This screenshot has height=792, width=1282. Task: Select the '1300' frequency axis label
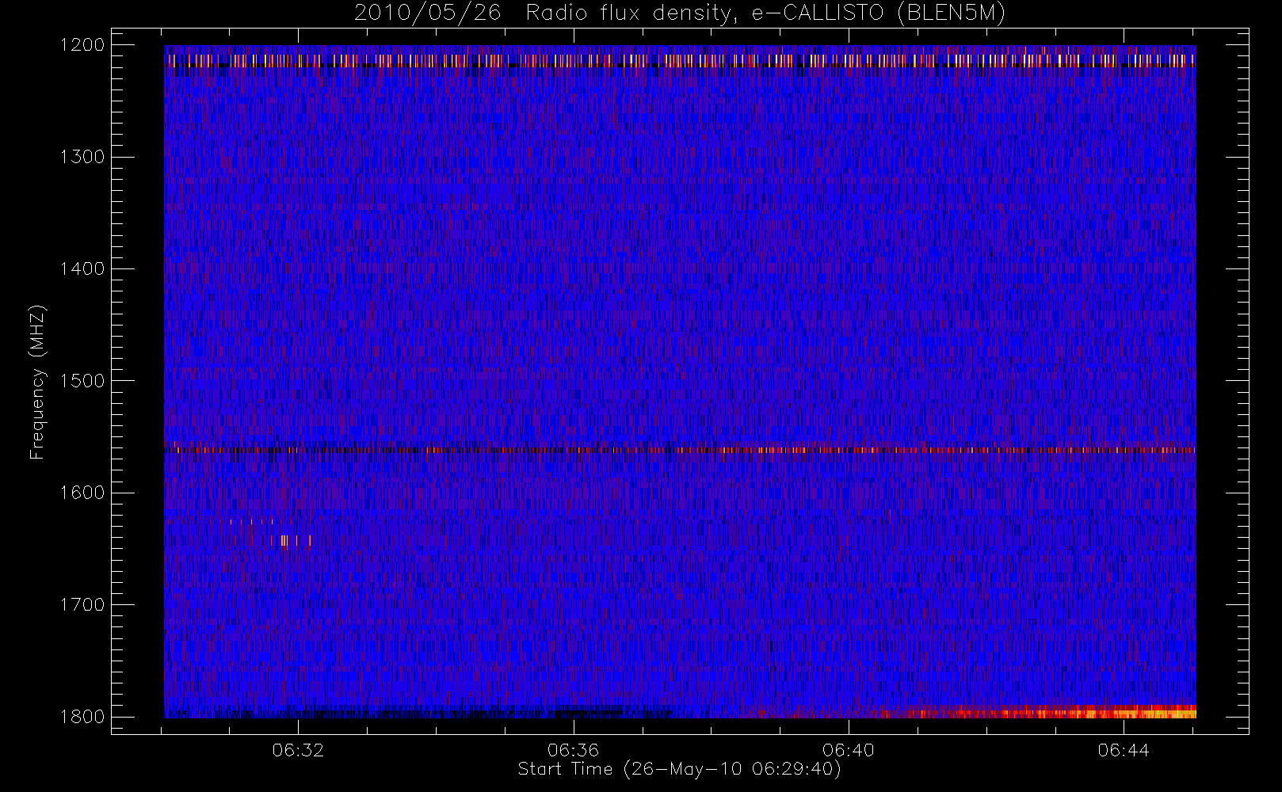82,157
